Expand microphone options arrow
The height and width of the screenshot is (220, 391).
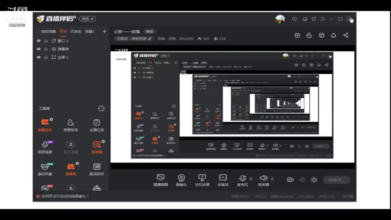pos(251,179)
